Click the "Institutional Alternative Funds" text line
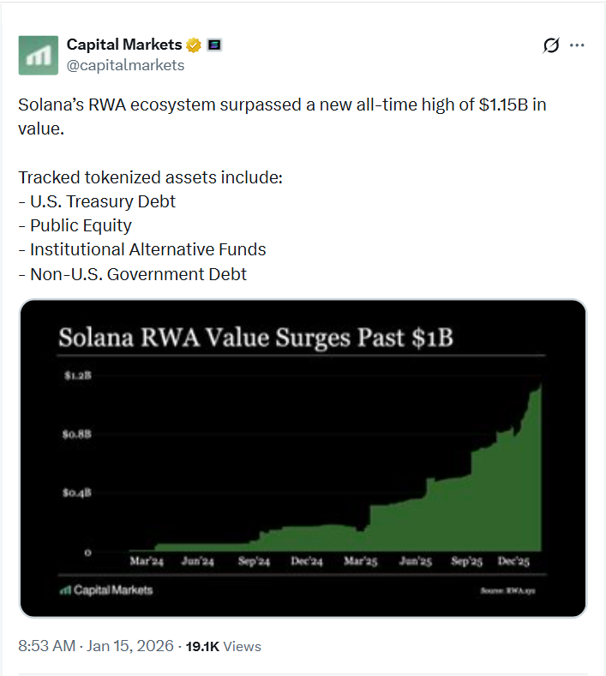 point(142,250)
